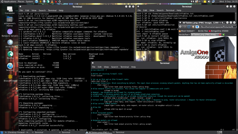The height and width of the screenshot is (134, 238).
Task: Open a new tab with green plus button
Action: pos(223,35)
